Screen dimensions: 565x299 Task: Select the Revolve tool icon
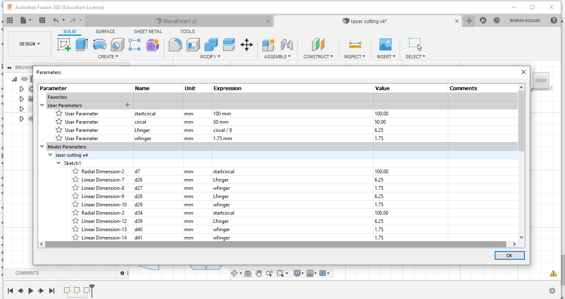99,44
